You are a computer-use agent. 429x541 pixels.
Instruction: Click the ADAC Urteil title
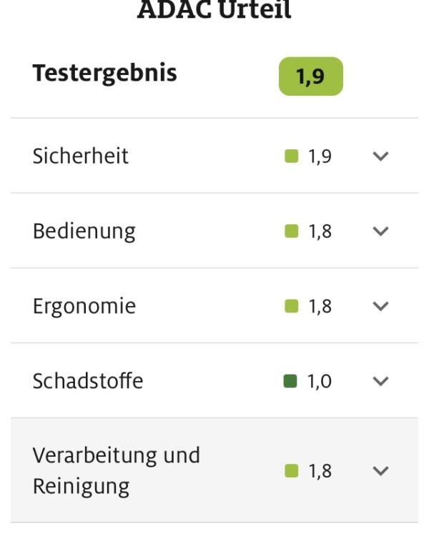click(x=214, y=11)
